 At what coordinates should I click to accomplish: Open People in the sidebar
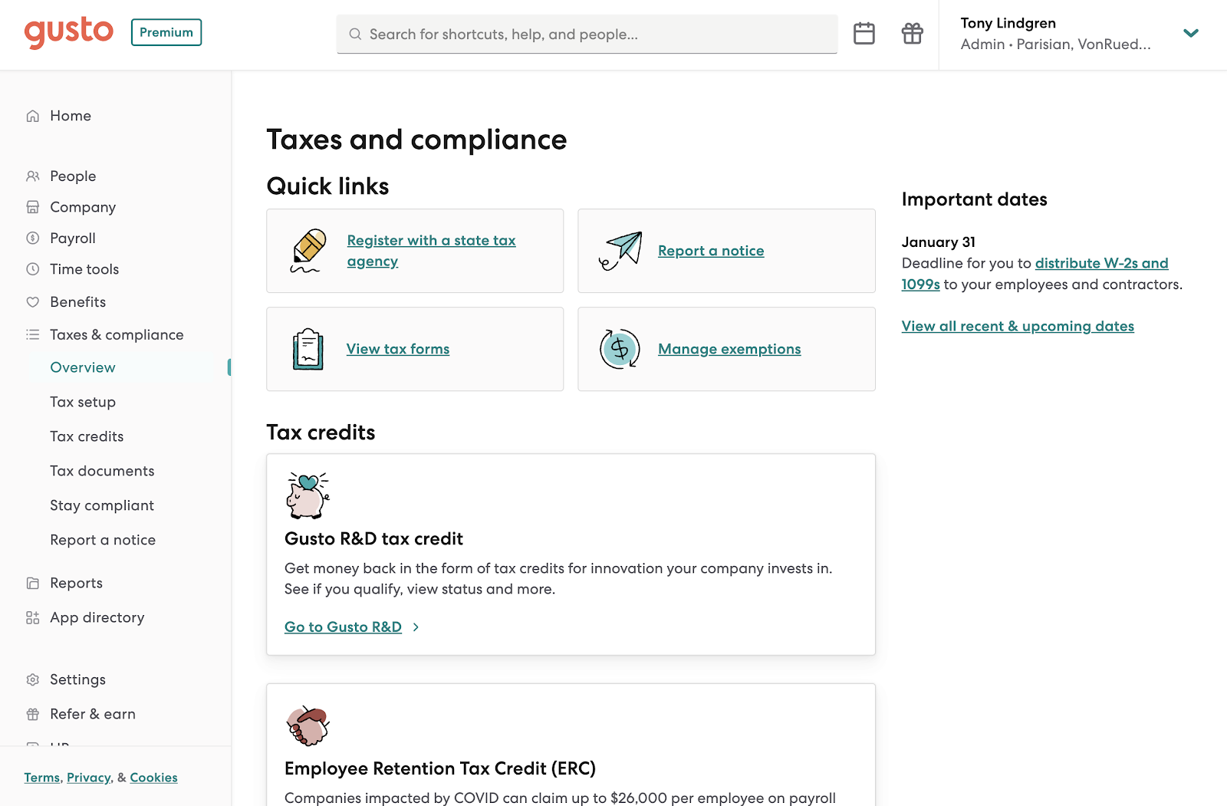pos(73,176)
